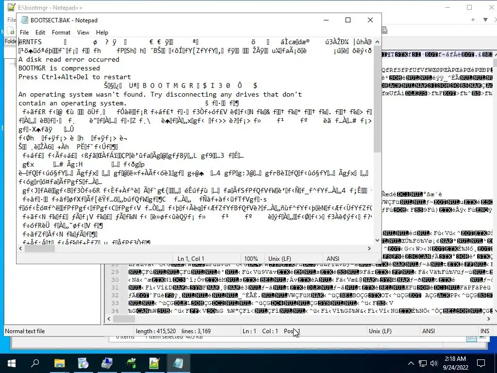Screen dimensions: 497x373
Task: Minimize the BOOTSECT.BAK Notepad window
Action: (x=326, y=20)
